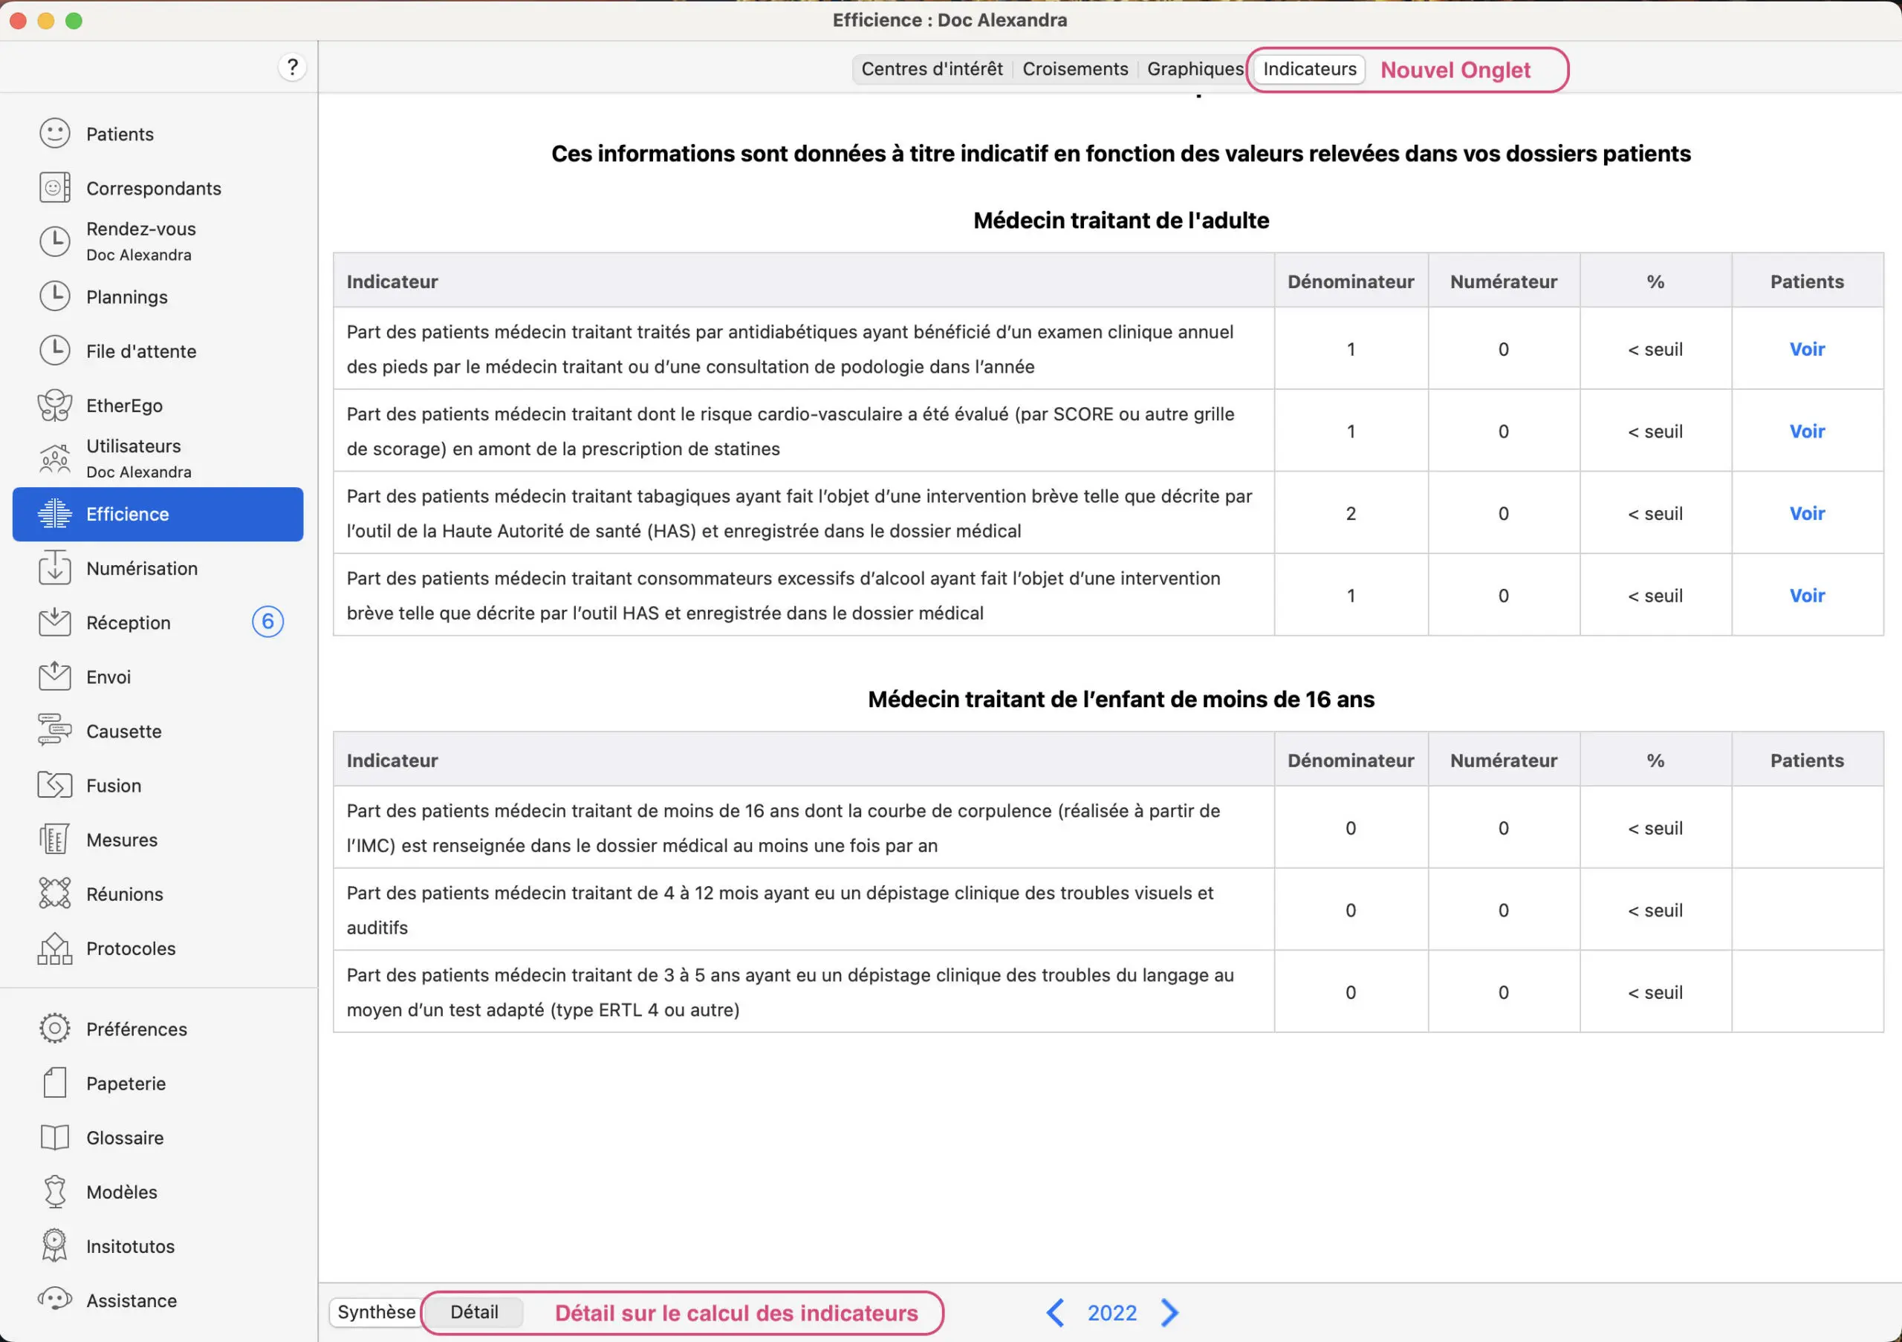Image resolution: width=1902 pixels, height=1342 pixels.
Task: Click the adult table Patients column header
Action: [1807, 281]
